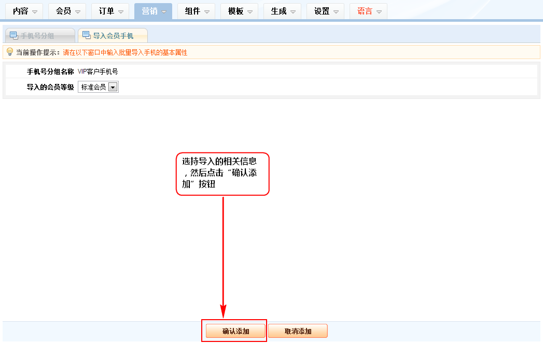
Task: Expand the 语言 menu arrow
Action: tap(379, 11)
